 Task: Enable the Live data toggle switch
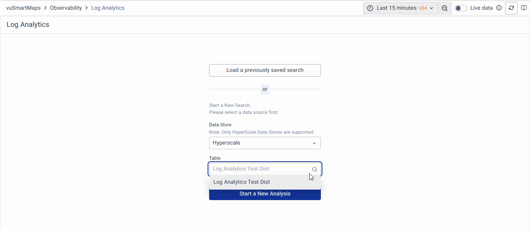[461, 8]
